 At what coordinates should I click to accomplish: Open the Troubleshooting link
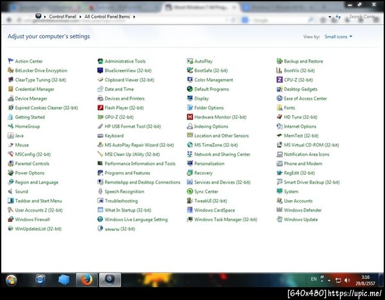pyautogui.click(x=121, y=201)
